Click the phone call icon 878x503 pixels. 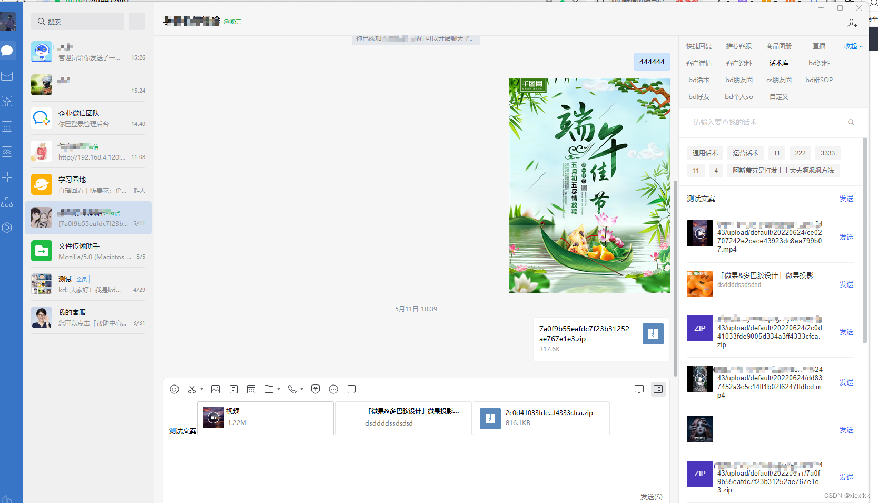292,389
